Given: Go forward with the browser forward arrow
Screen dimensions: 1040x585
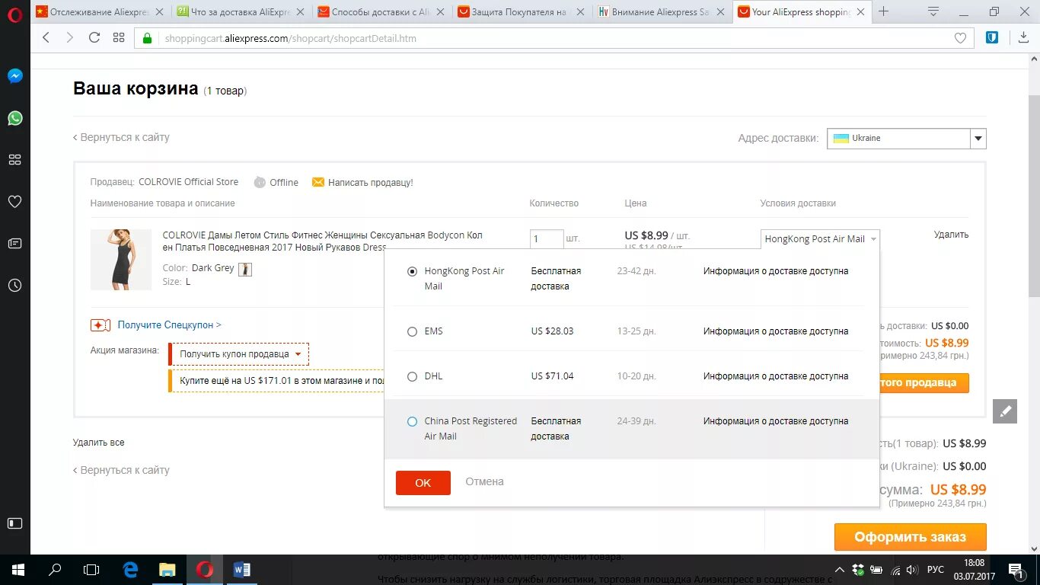Looking at the screenshot, I should click(x=70, y=38).
